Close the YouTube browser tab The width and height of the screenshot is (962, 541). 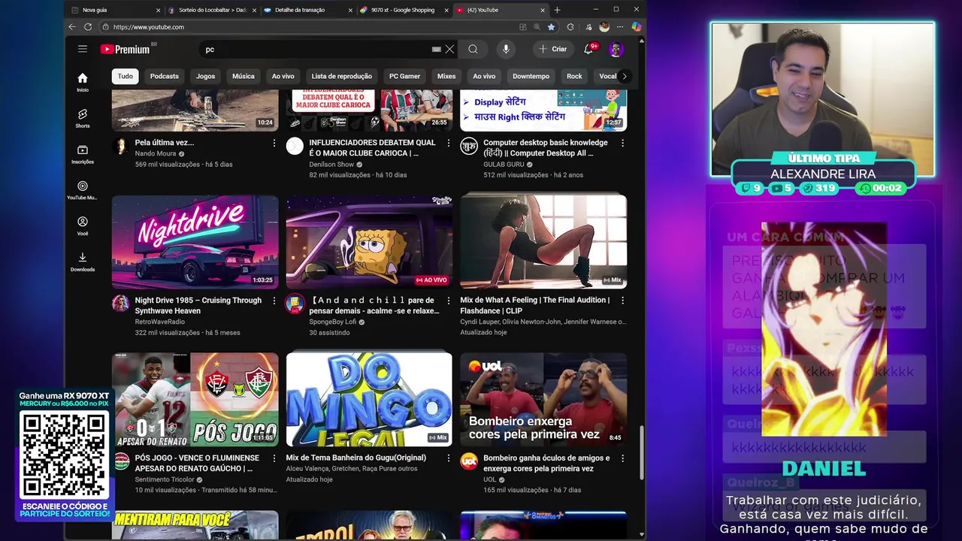point(543,10)
